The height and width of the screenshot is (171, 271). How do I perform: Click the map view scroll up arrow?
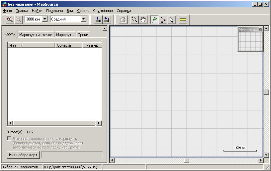click(x=266, y=28)
